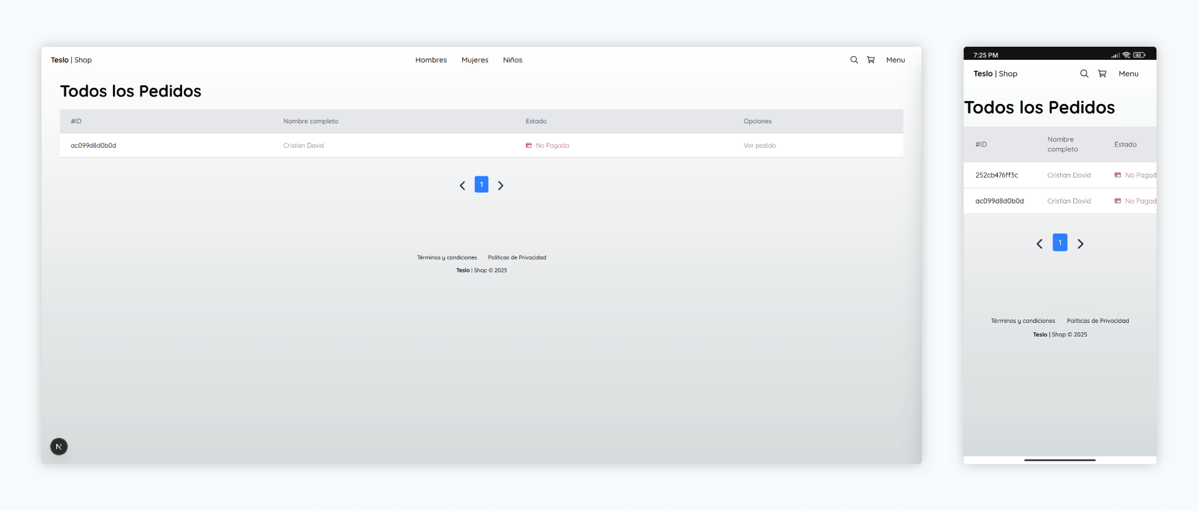Click the No Pagada status text on desktop
Screen dimensions: 1198x511
[x=552, y=145]
